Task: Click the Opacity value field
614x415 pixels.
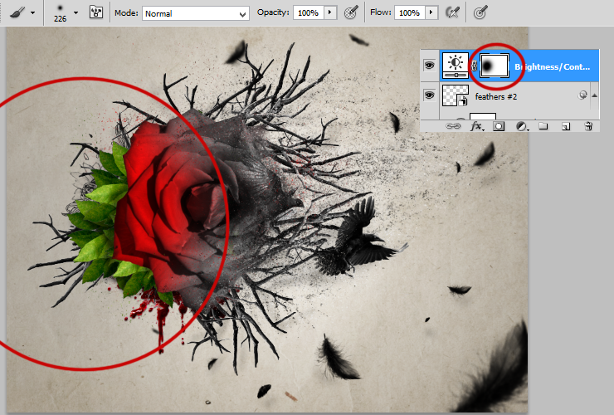Action: [x=309, y=12]
